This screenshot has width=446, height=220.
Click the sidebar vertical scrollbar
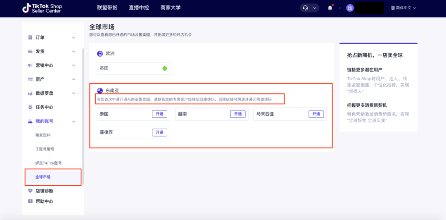tap(83, 117)
